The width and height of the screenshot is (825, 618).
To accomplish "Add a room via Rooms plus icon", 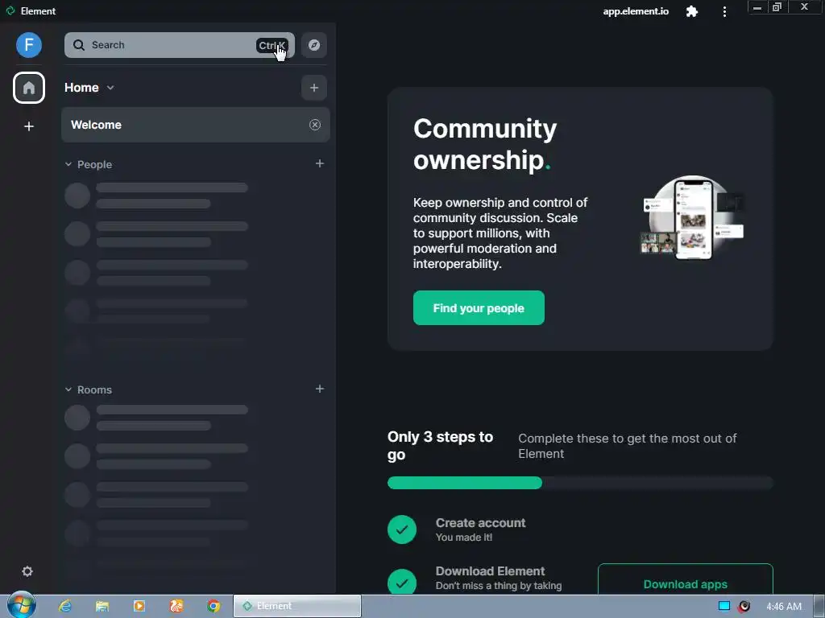I will click(319, 389).
